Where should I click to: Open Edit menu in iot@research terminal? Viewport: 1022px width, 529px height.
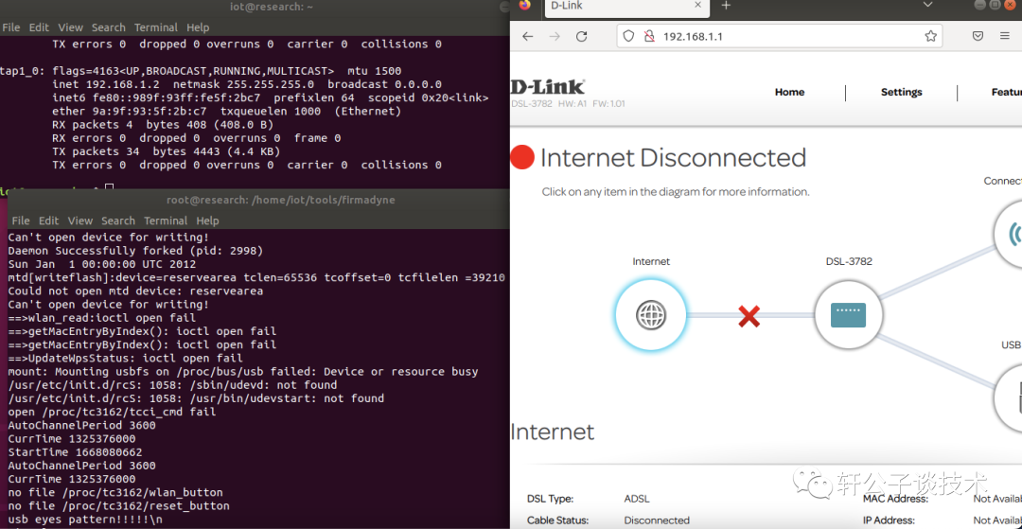39,27
